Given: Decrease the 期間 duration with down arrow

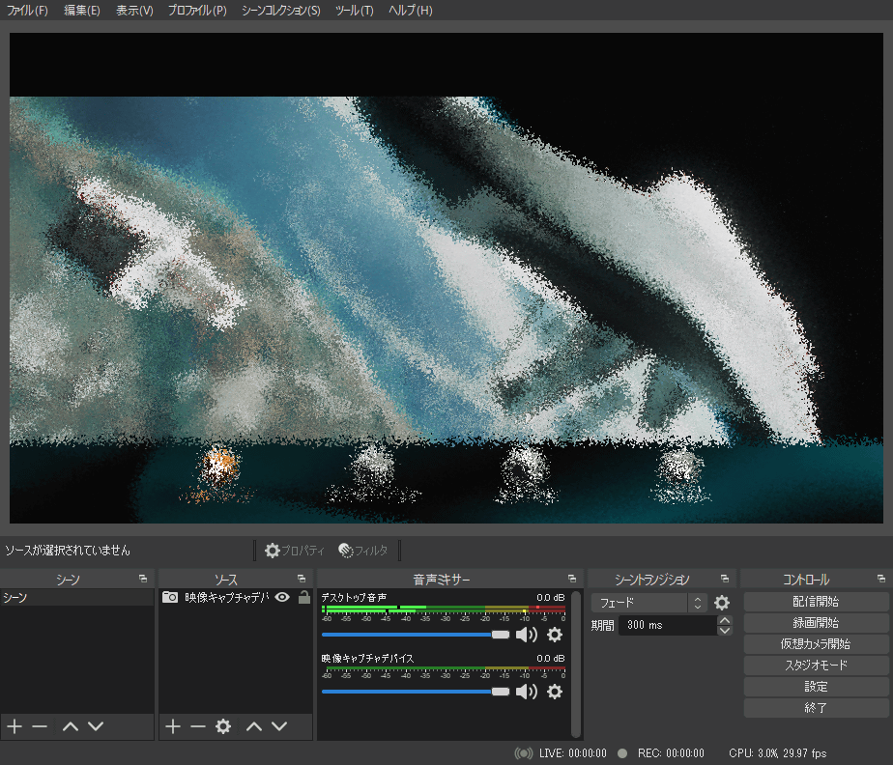Looking at the screenshot, I should pos(725,630).
